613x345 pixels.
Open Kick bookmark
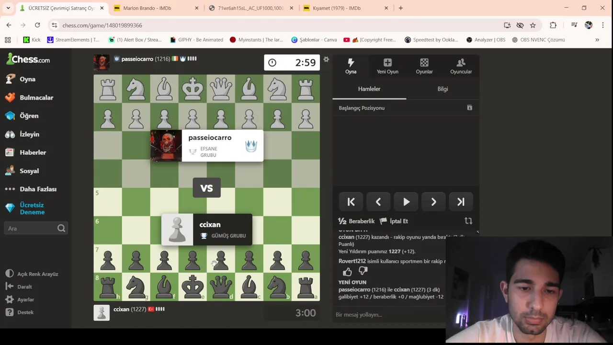pyautogui.click(x=32, y=40)
